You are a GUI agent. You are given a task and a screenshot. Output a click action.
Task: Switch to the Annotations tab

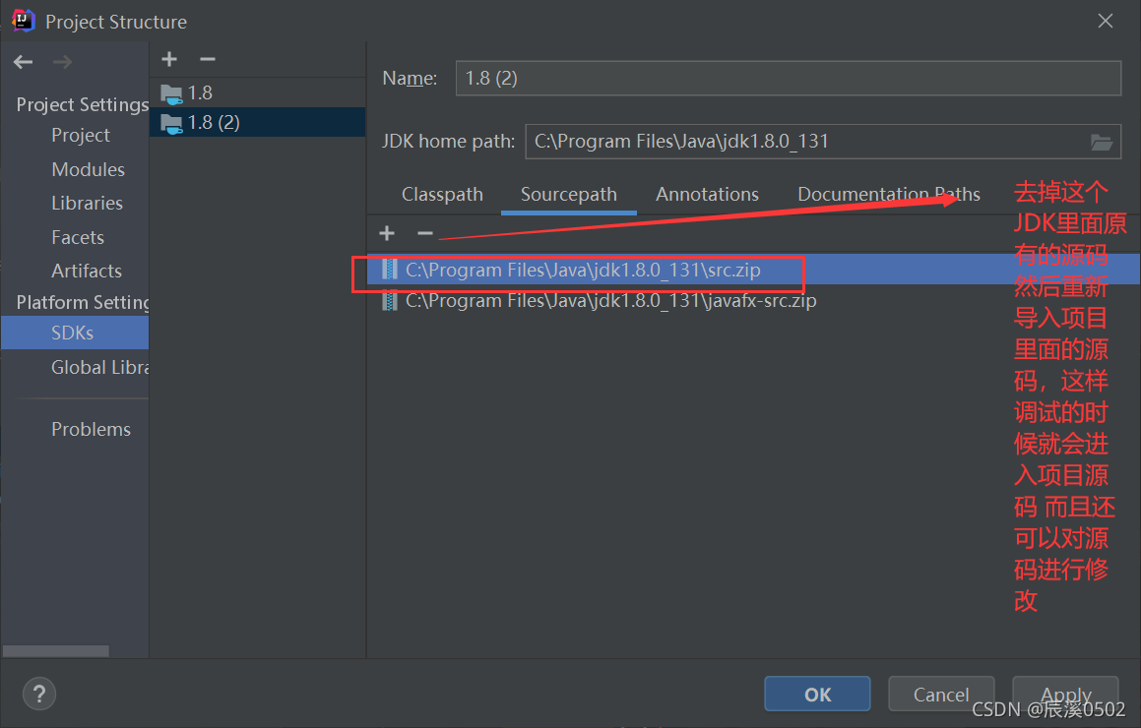click(x=707, y=194)
